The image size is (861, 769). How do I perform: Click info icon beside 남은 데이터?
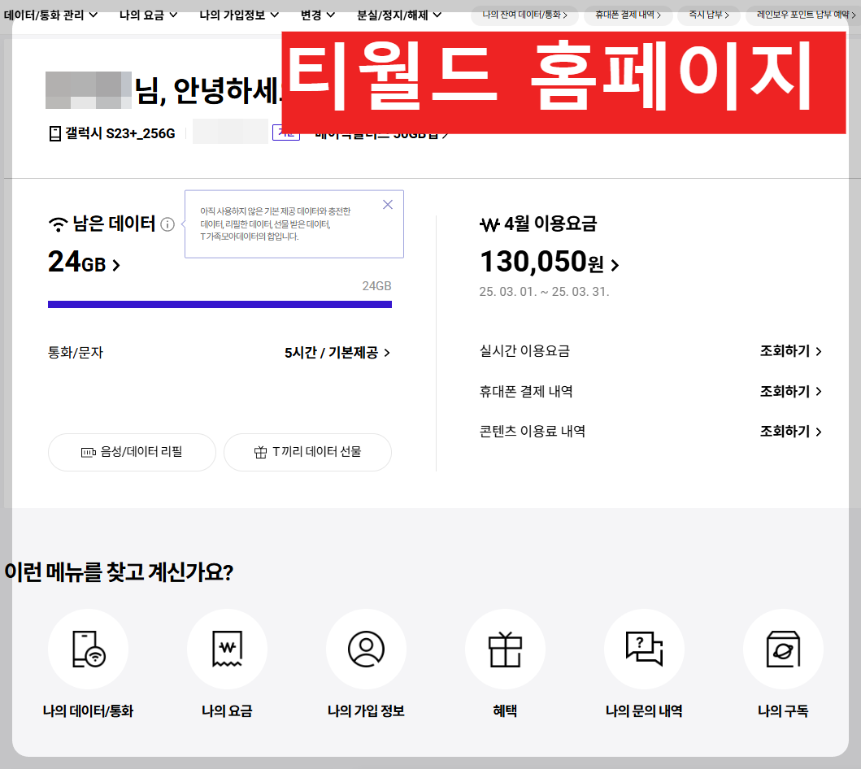(x=167, y=224)
